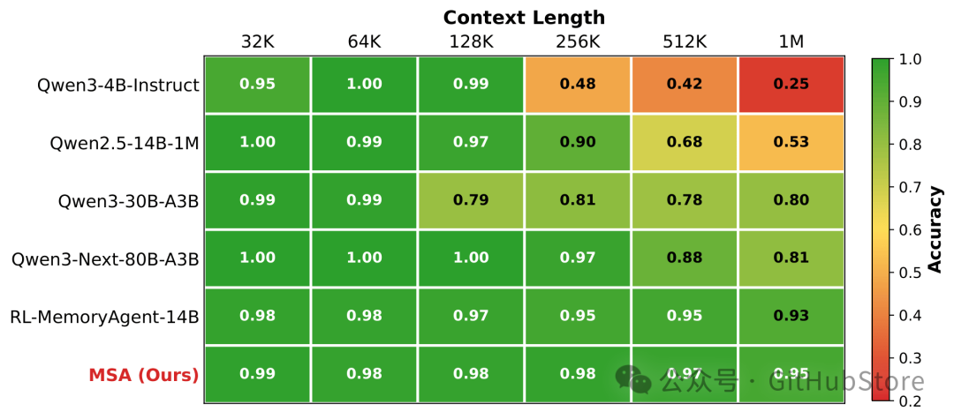This screenshot has height=419, width=954.
Task: Click the accuracy color bar gradient
Action: point(881,229)
